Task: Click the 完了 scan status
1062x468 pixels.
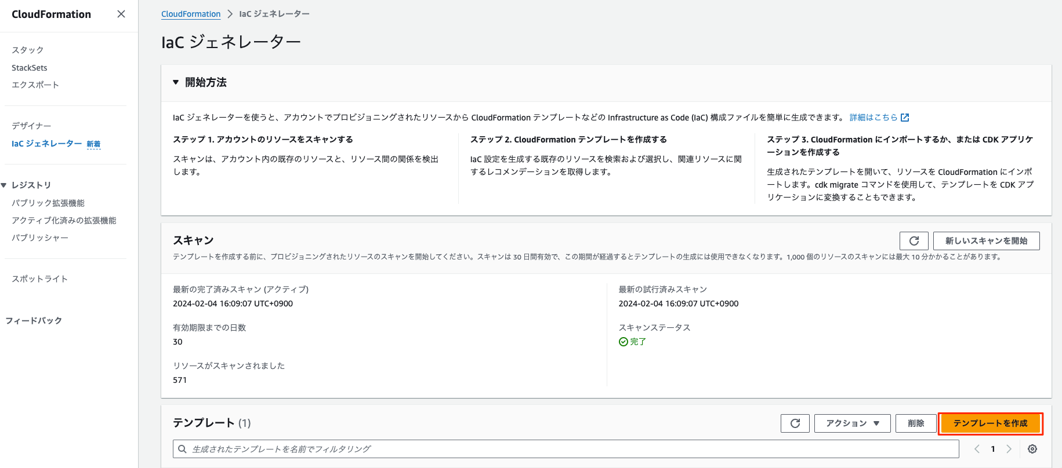Action: [x=632, y=342]
